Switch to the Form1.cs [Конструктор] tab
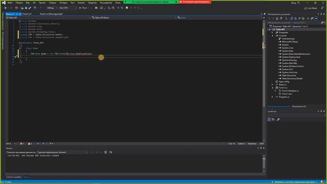The image size is (327, 184). pos(51,14)
